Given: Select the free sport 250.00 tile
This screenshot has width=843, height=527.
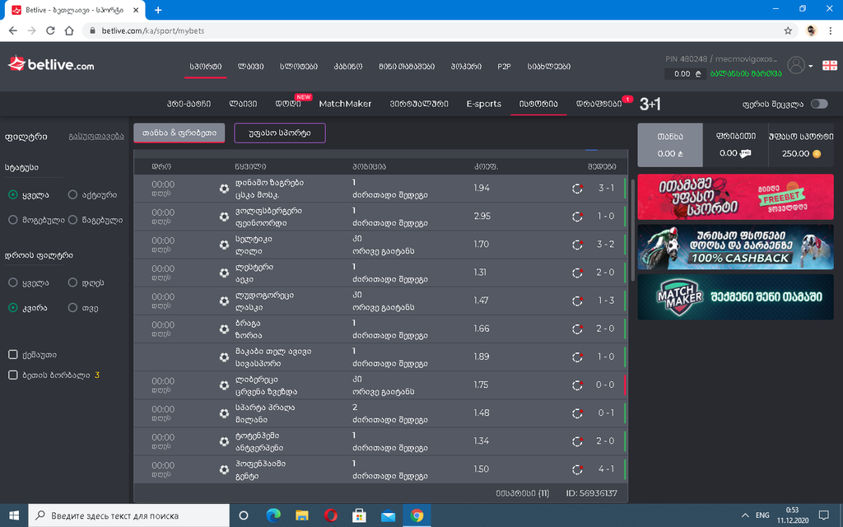Looking at the screenshot, I should point(801,145).
